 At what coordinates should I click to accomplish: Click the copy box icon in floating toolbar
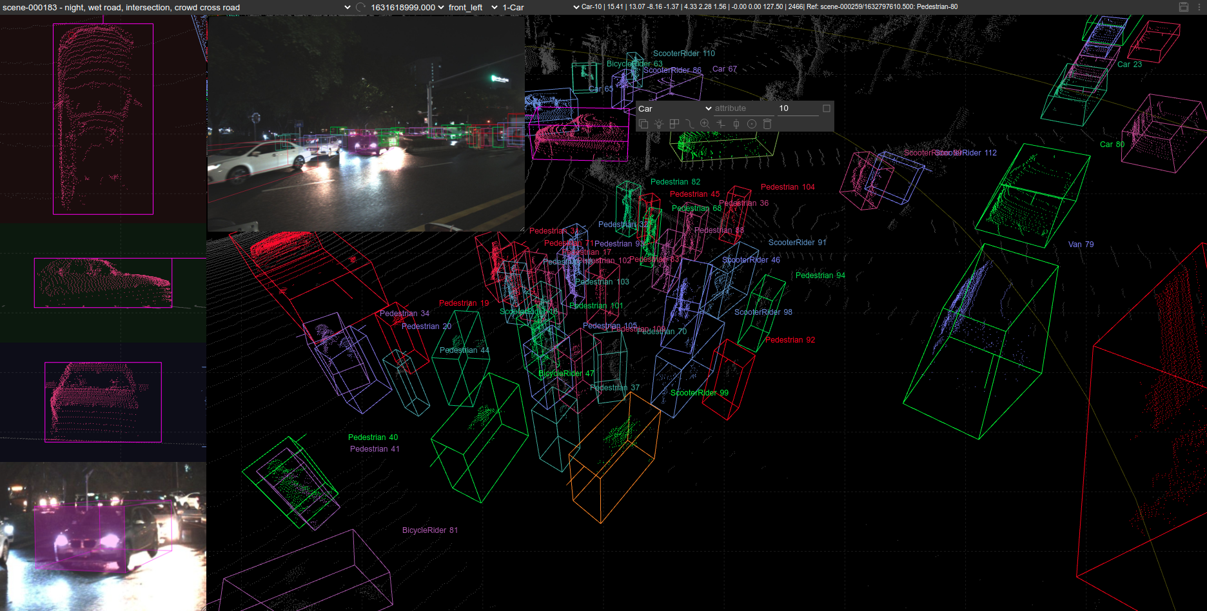tap(643, 124)
